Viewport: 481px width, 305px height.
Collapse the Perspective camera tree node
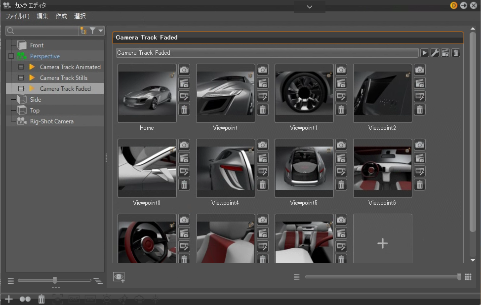(11, 56)
